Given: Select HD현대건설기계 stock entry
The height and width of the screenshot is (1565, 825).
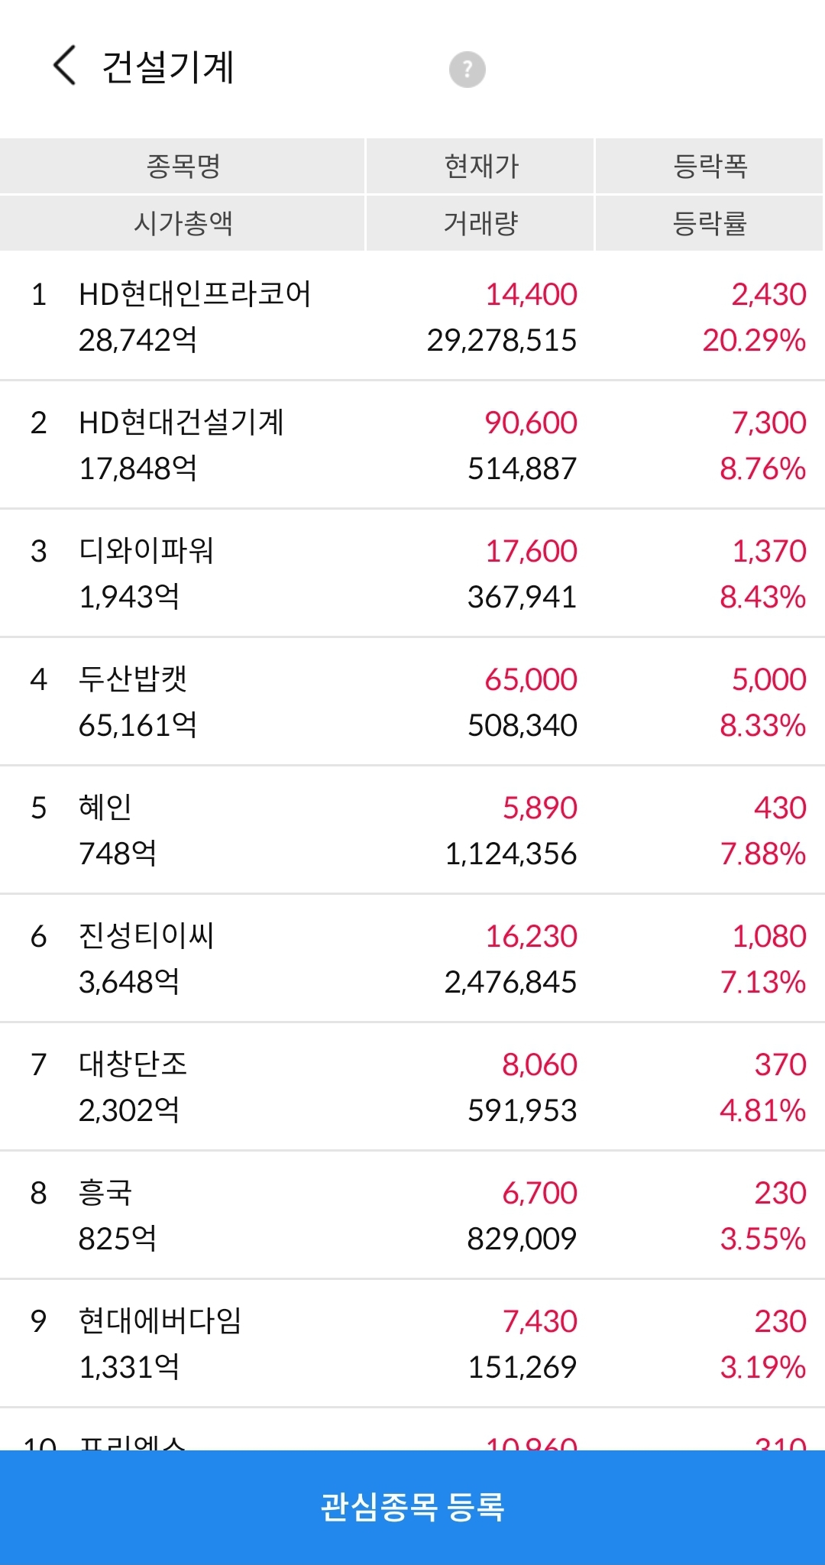Looking at the screenshot, I should pyautogui.click(x=412, y=445).
